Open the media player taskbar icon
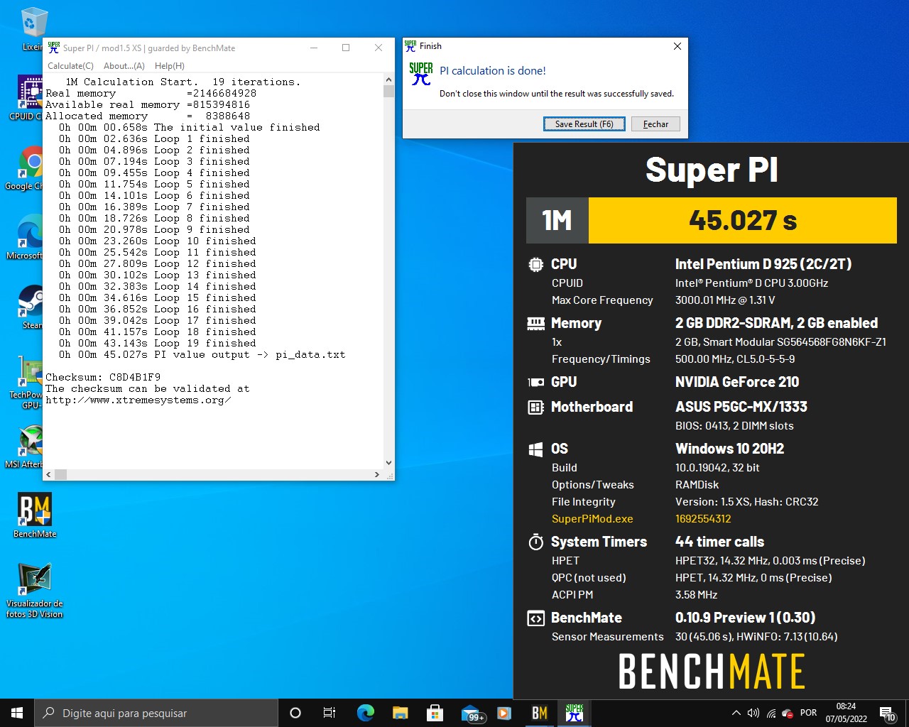The image size is (909, 727). tap(504, 713)
